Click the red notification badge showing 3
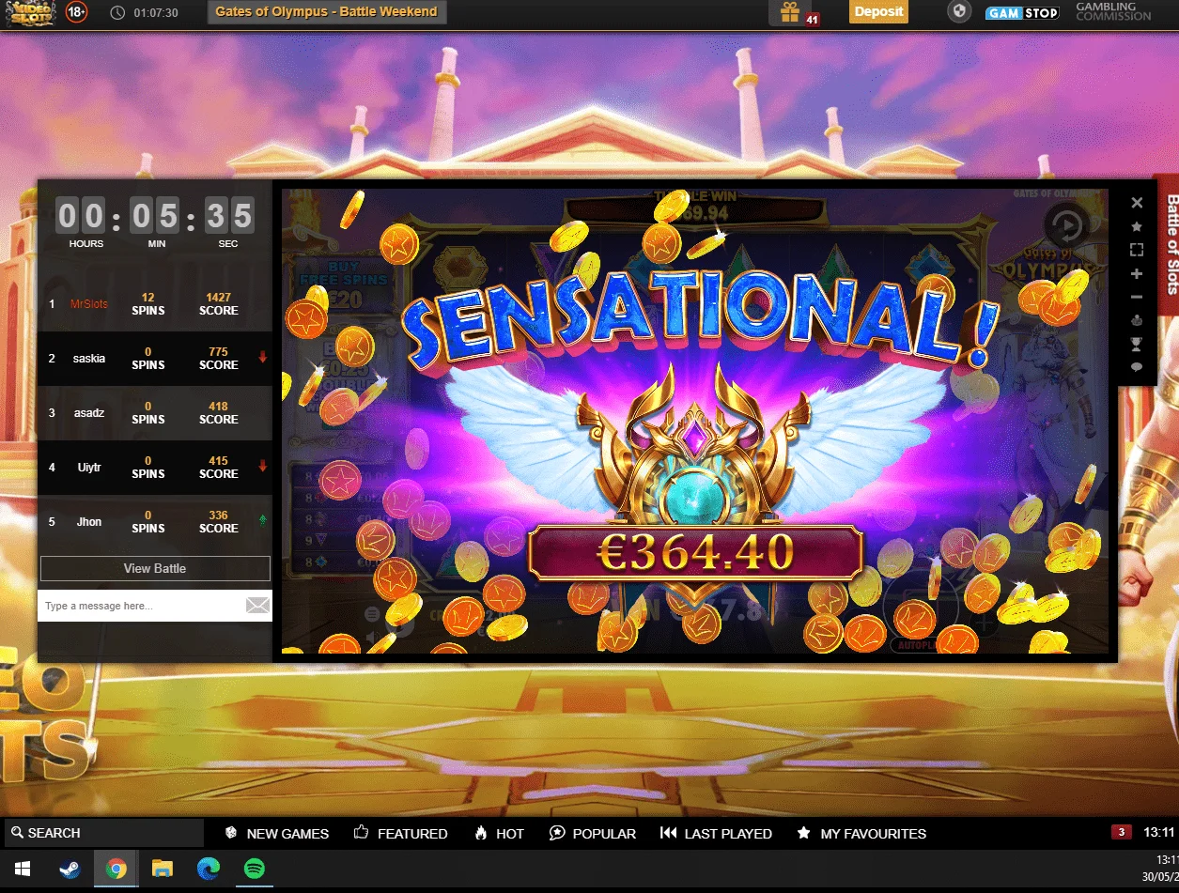This screenshot has height=893, width=1179. click(1120, 832)
